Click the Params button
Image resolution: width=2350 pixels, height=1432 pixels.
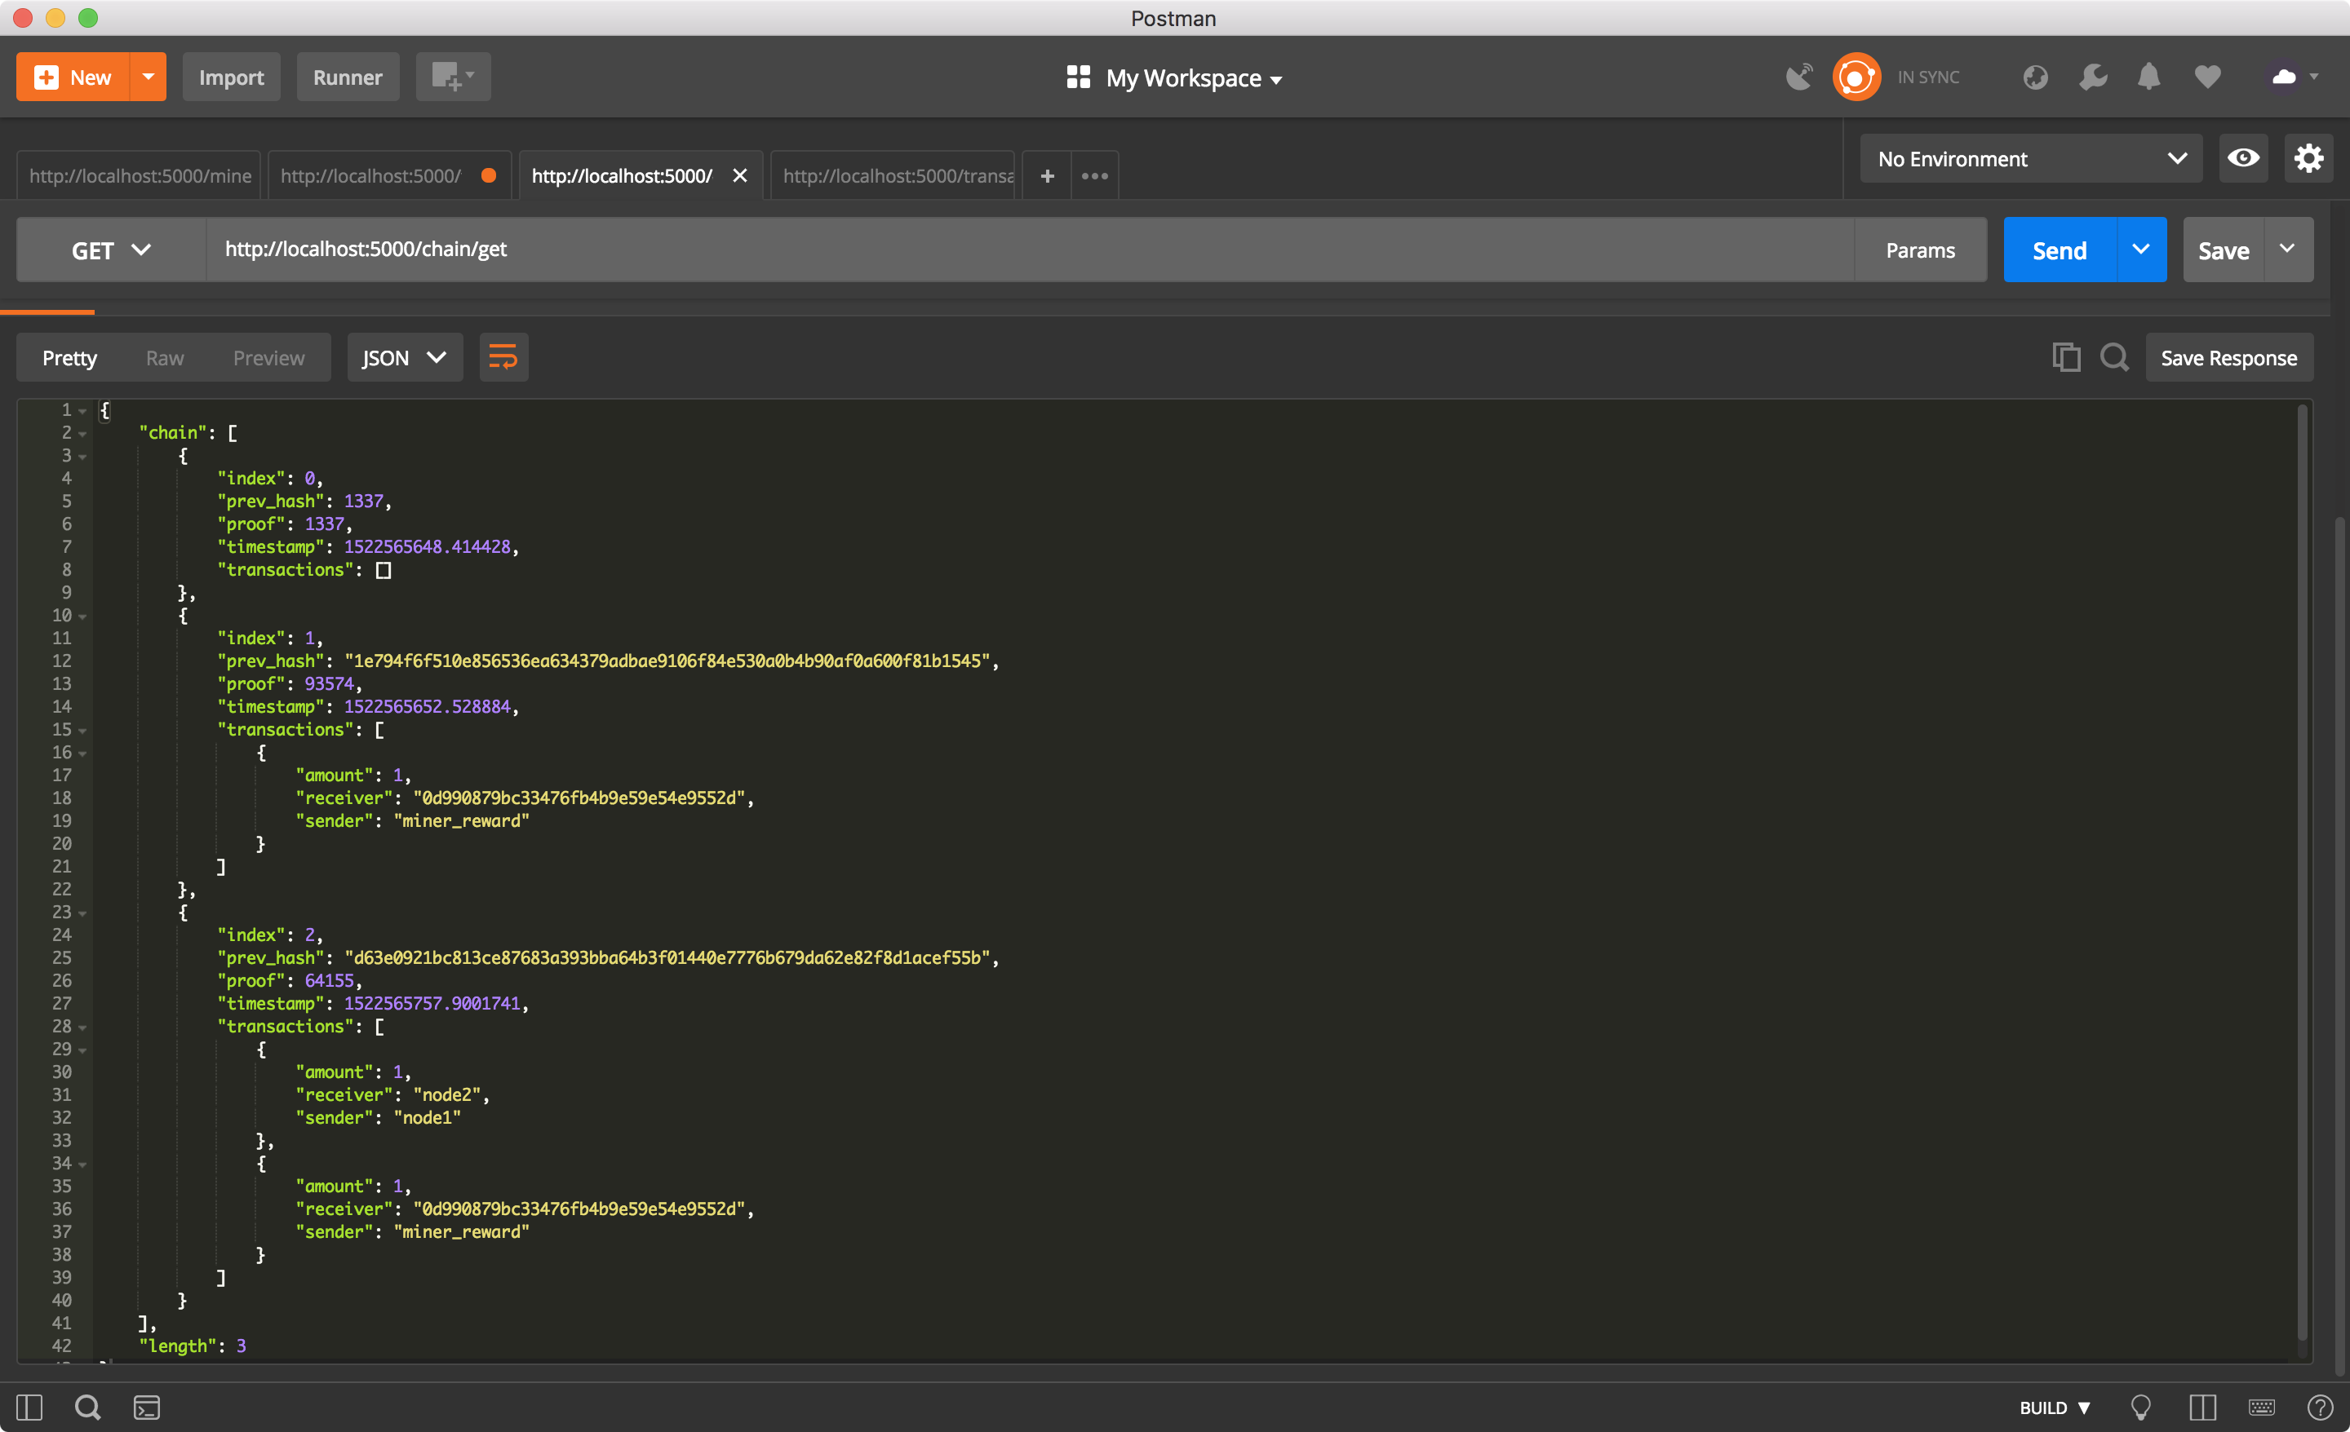1920,250
